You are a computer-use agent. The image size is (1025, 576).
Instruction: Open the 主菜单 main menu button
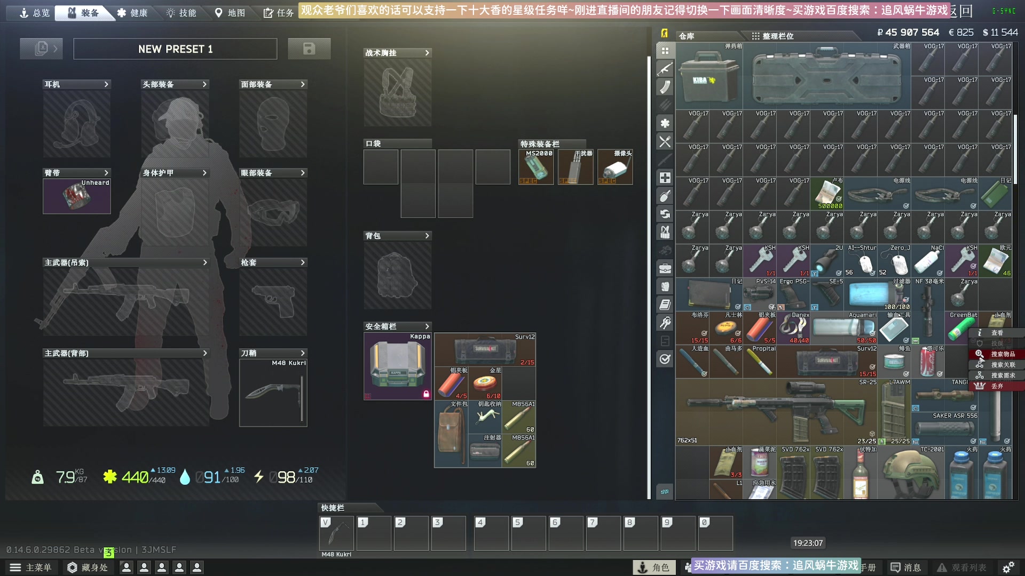pos(31,567)
